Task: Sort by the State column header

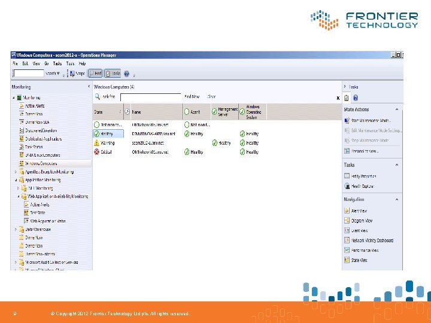Action: tap(108, 112)
